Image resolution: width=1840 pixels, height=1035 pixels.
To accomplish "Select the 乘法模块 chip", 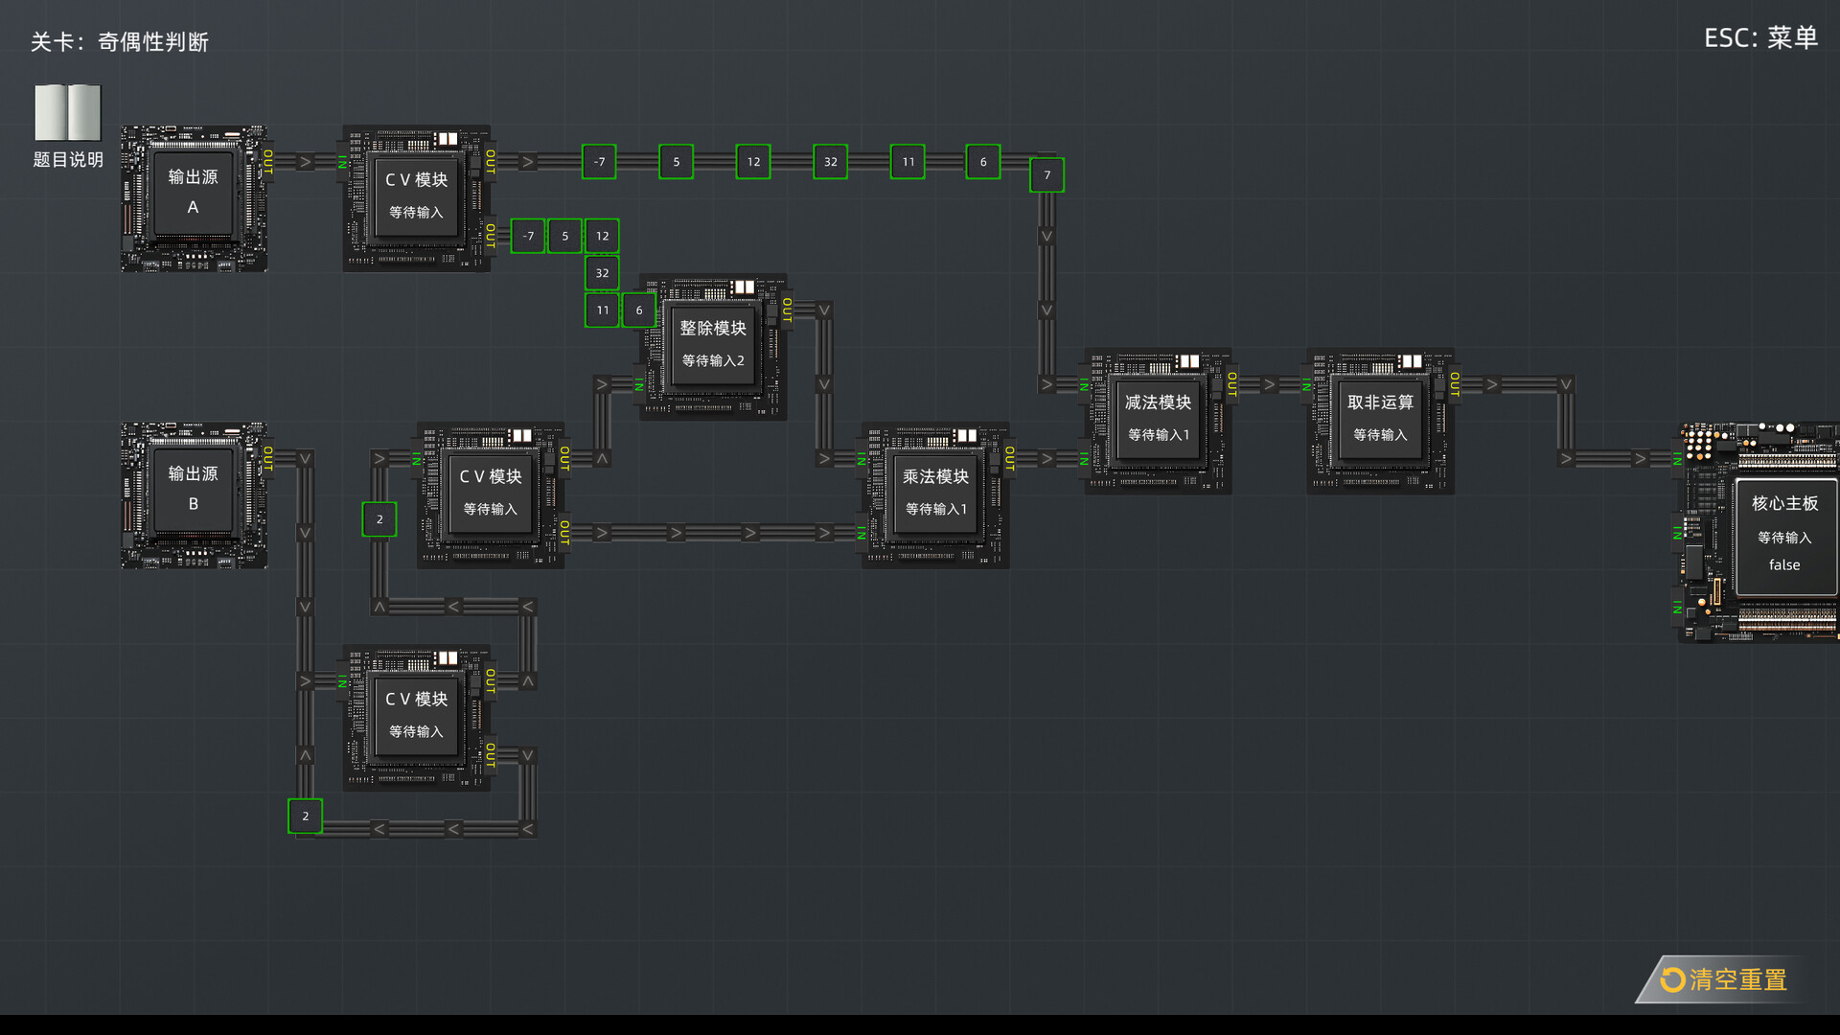I will 934,492.
